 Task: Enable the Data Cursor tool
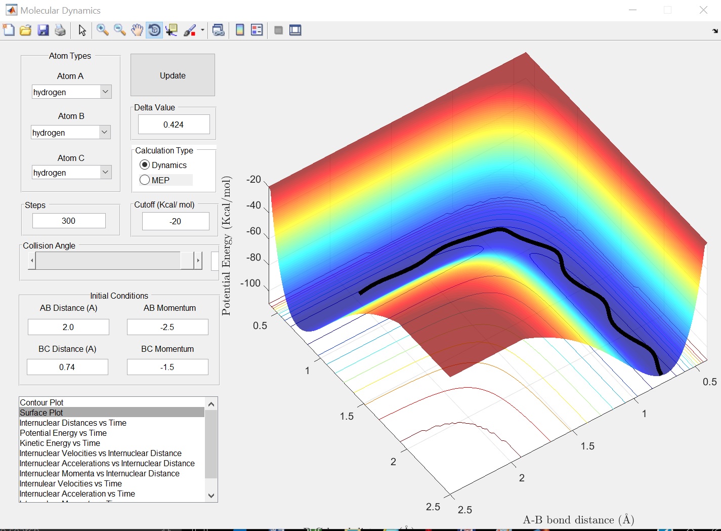[x=172, y=30]
